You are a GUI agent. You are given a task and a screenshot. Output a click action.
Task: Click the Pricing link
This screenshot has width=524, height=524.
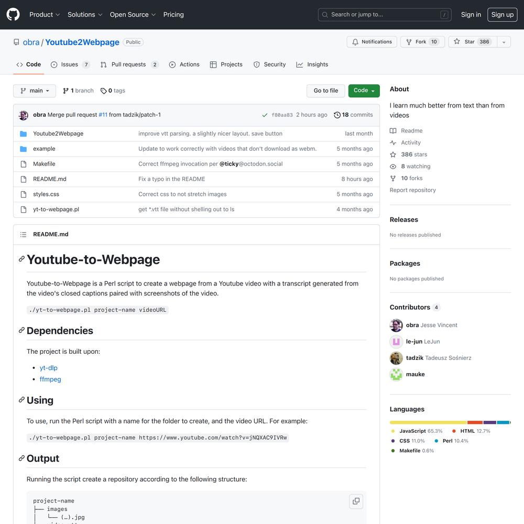tap(173, 14)
